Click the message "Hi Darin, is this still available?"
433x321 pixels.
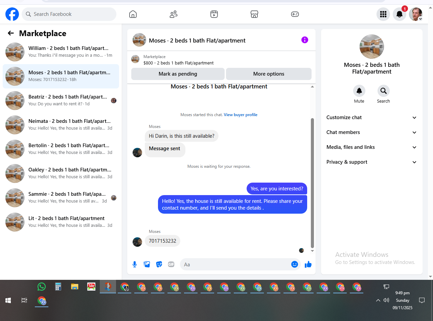click(182, 136)
